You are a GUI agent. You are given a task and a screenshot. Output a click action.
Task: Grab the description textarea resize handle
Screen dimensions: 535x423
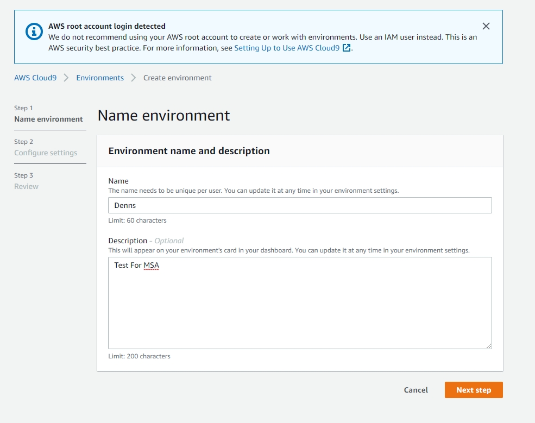[x=489, y=345]
